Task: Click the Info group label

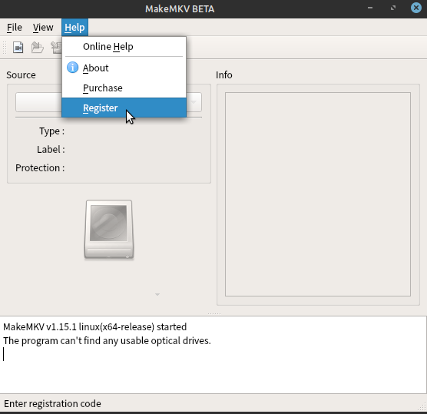Action: click(223, 75)
